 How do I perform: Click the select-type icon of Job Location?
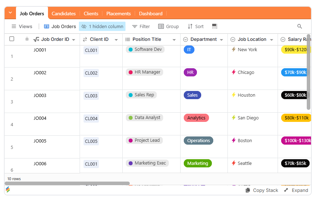233,39
